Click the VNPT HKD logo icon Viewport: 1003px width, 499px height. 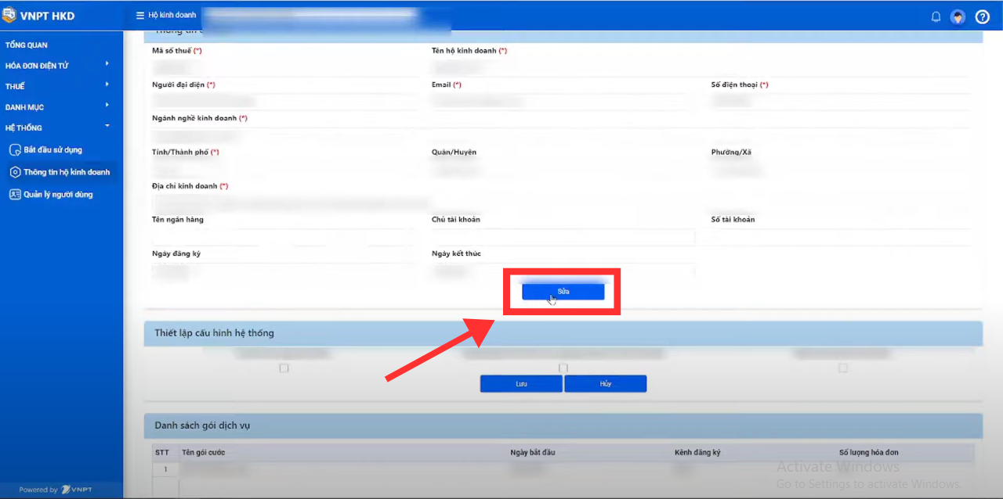pos(9,16)
